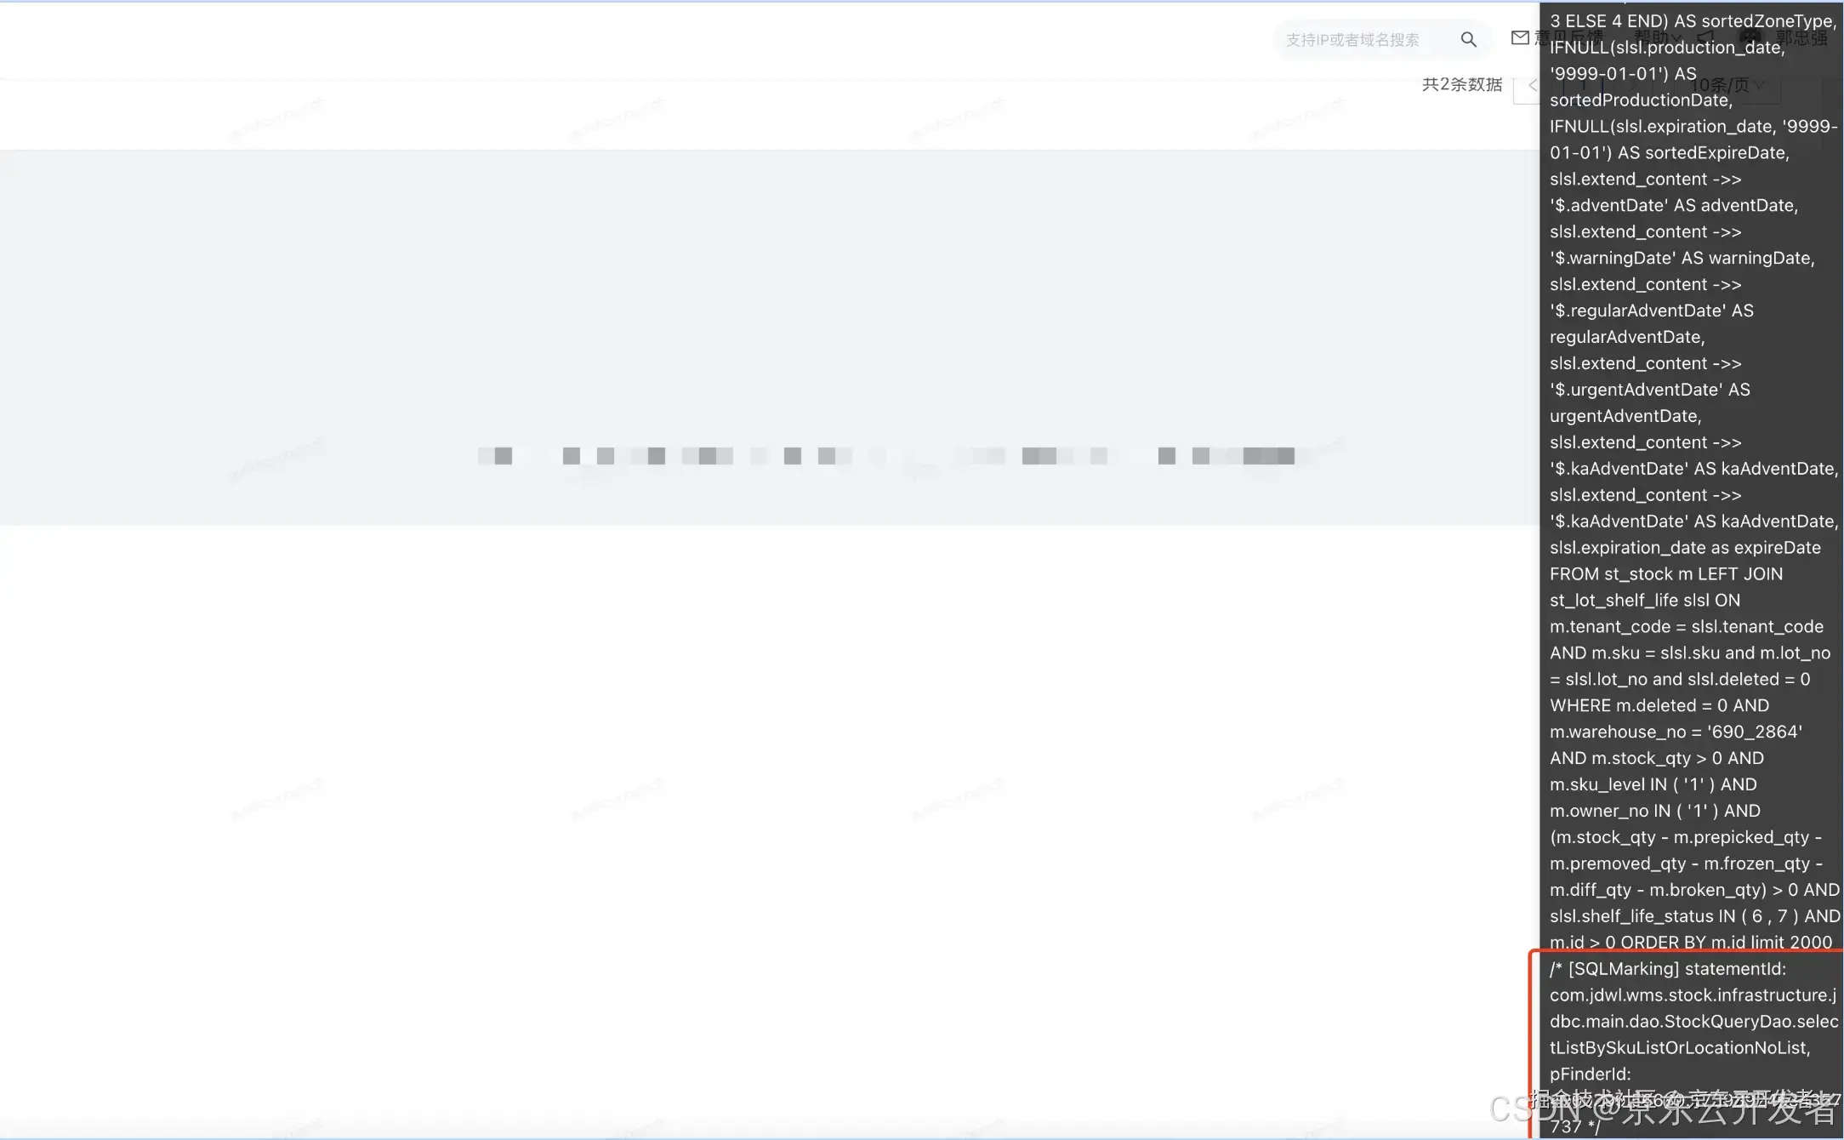
Task: Open feedback via the envelope icon
Action: (1520, 37)
